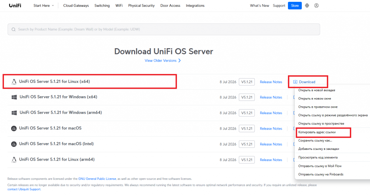The image size is (370, 196).
Task: Click the search magnifier icon
Action: coord(13,30)
